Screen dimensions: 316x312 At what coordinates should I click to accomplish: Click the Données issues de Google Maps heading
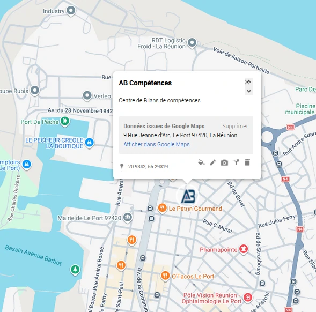pyautogui.click(x=164, y=126)
